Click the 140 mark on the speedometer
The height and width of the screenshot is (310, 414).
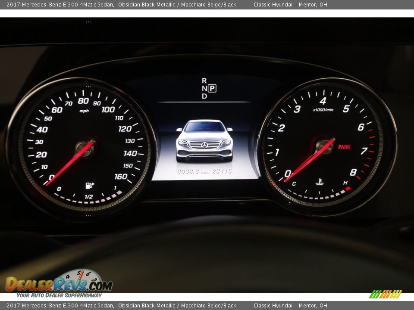click(130, 153)
